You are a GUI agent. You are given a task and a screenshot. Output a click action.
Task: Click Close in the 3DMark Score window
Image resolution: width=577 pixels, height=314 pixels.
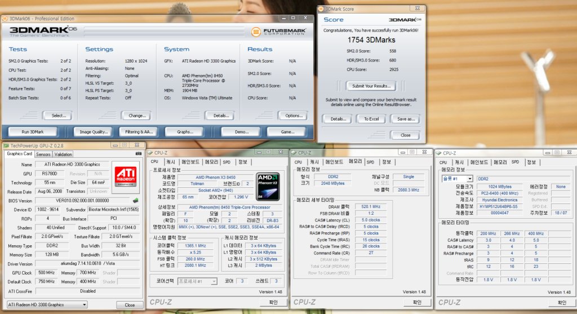405,135
